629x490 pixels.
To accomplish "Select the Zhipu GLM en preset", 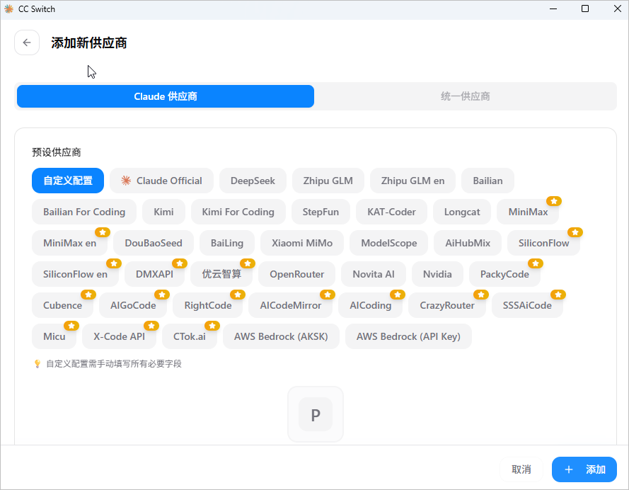I will [x=412, y=181].
